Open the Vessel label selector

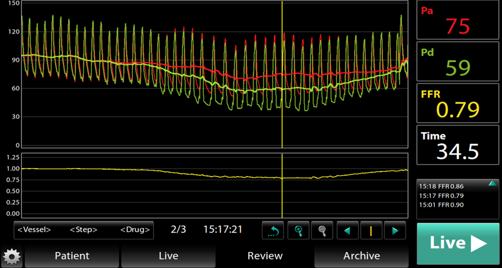34,230
